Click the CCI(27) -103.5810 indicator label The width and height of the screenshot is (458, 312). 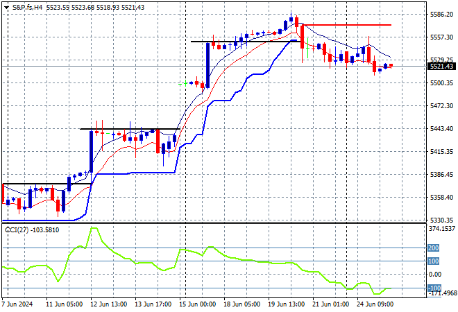(32, 230)
